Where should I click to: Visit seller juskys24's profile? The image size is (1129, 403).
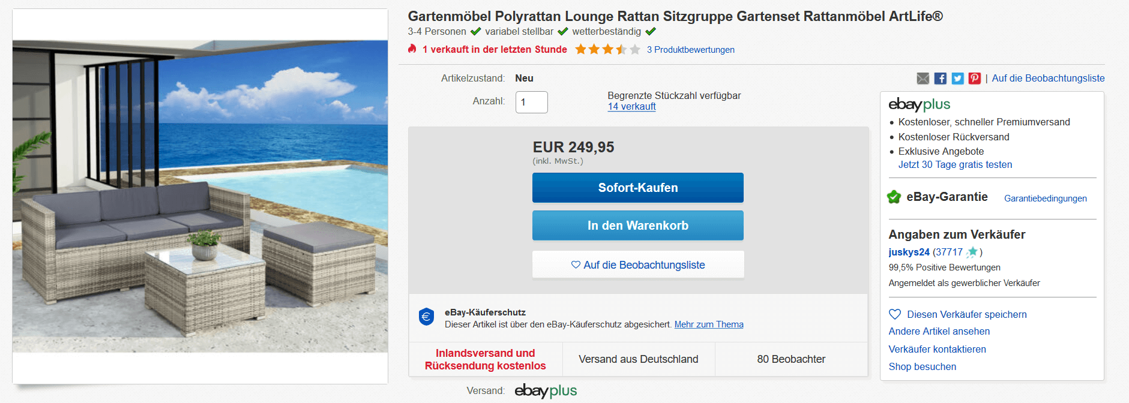coord(909,252)
